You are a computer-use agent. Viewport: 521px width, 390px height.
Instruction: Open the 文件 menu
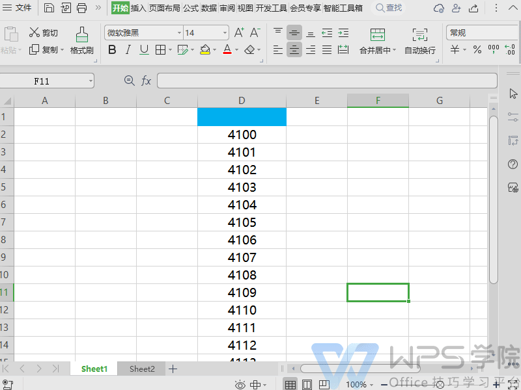coord(17,8)
